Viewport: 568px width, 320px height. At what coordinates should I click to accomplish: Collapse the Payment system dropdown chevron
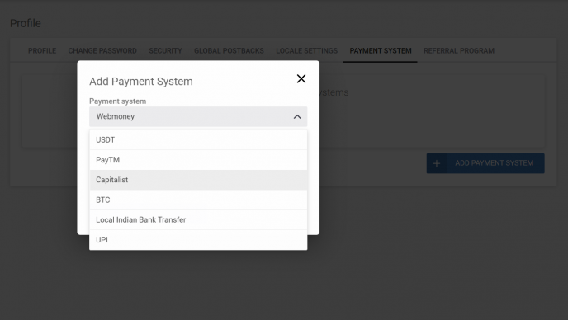point(297,116)
